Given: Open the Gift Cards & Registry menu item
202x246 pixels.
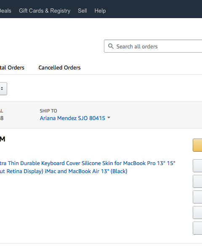Looking at the screenshot, I should [x=45, y=11].
